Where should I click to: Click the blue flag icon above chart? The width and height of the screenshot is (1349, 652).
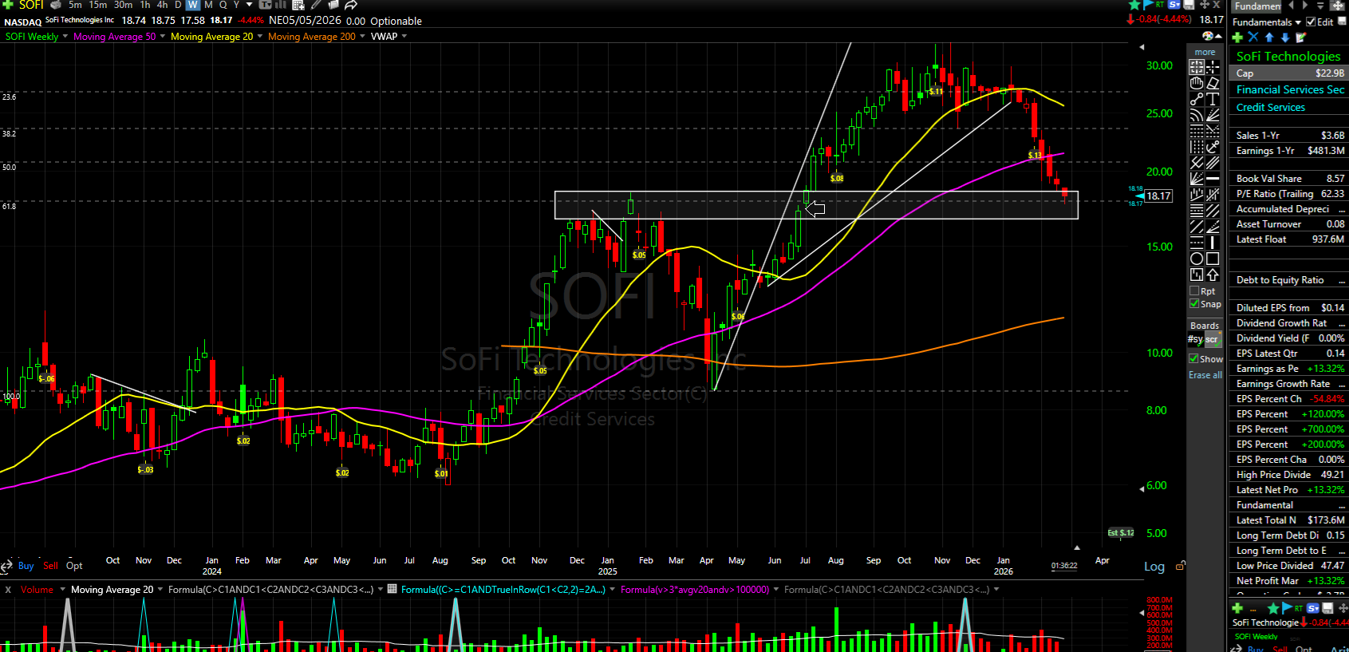(x=1146, y=5)
